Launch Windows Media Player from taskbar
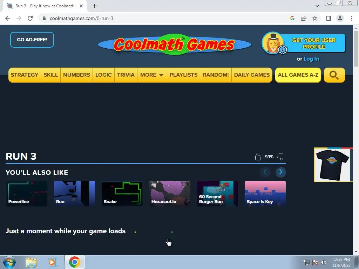The height and width of the screenshot is (269, 359). (52, 262)
